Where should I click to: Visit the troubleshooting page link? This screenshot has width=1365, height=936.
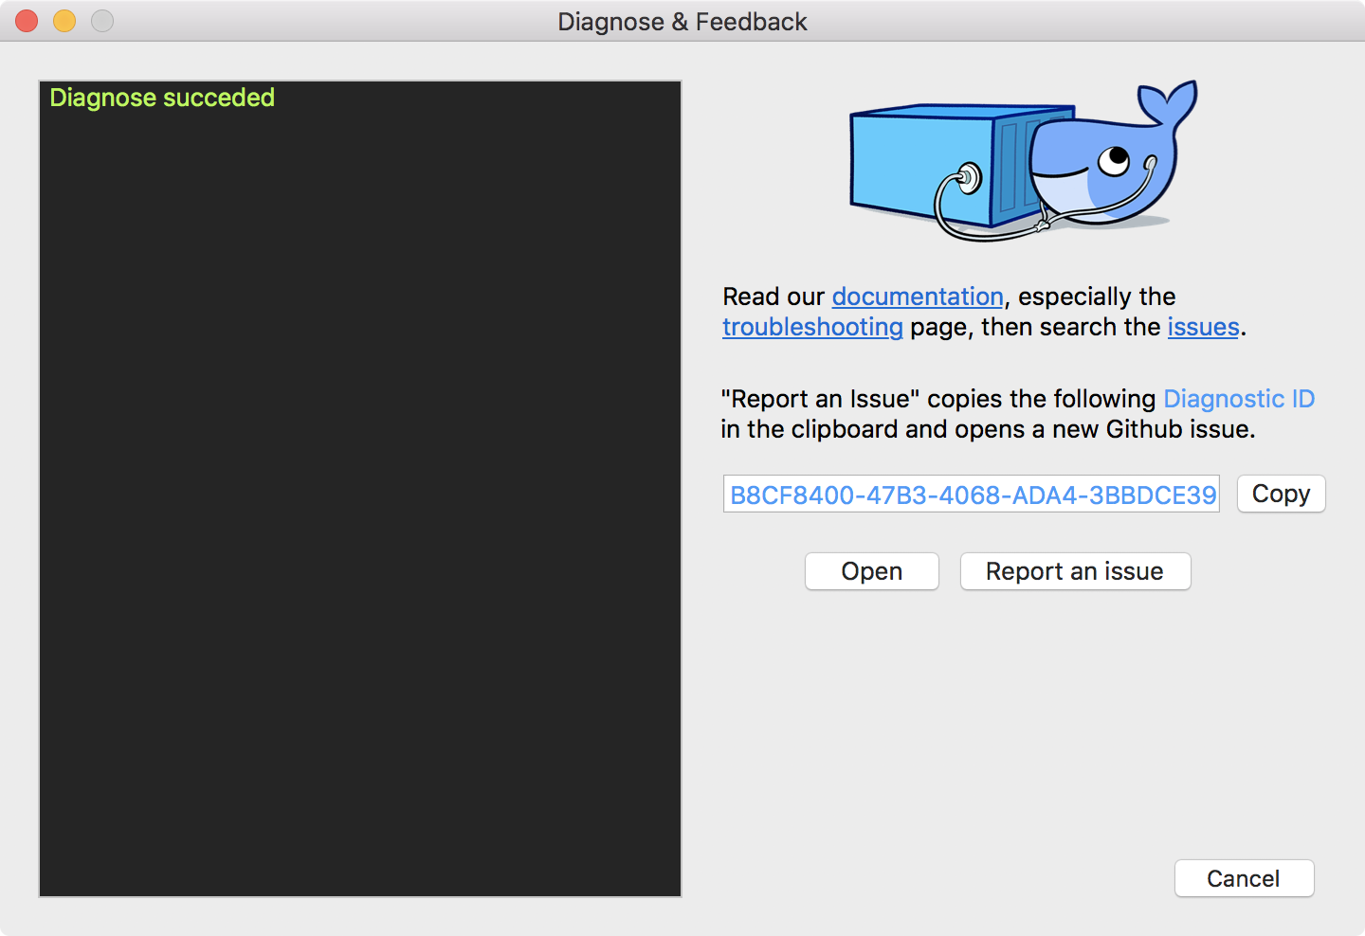812,327
